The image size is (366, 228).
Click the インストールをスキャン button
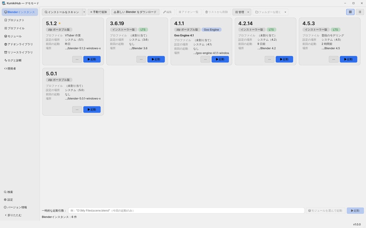click(62, 12)
